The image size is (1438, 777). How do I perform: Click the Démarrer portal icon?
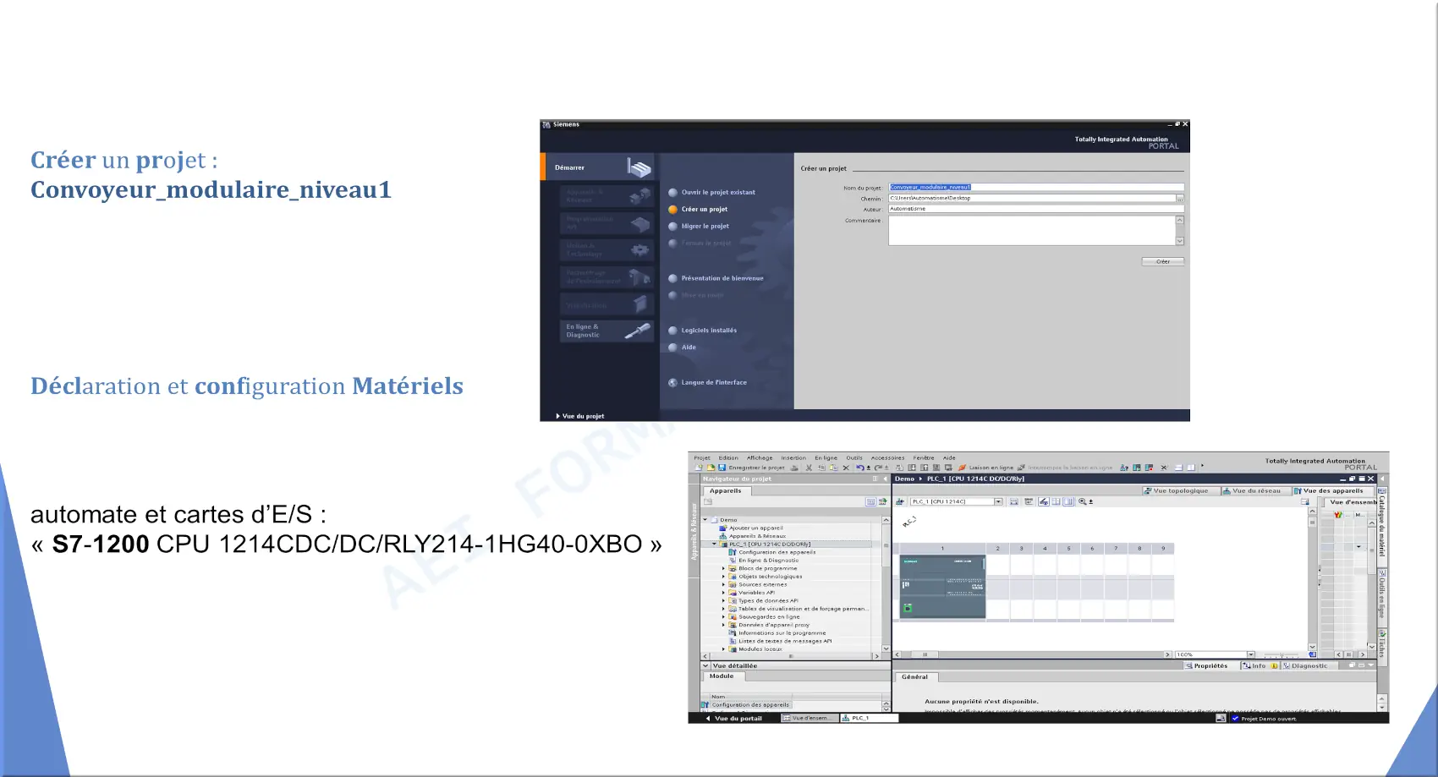640,167
